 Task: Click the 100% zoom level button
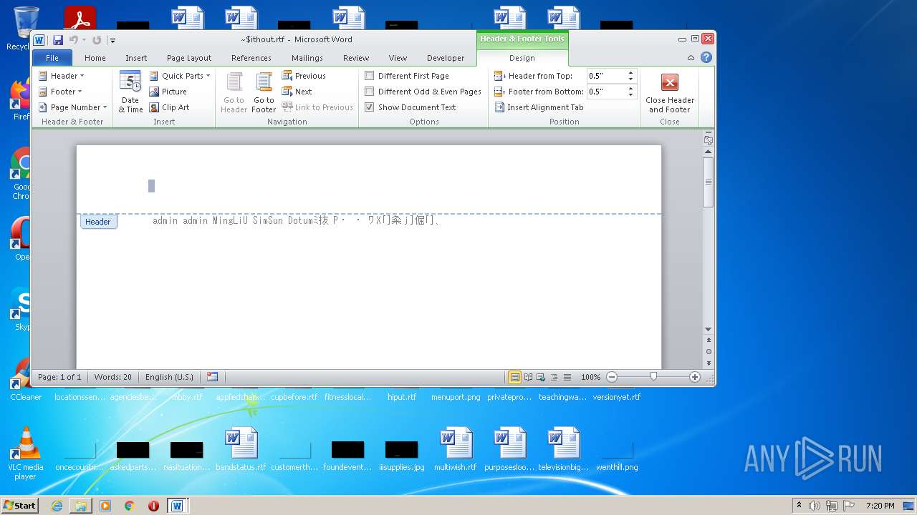590,377
